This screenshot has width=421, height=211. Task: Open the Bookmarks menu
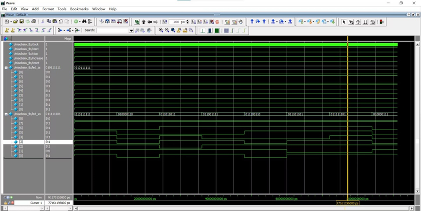tap(79, 9)
